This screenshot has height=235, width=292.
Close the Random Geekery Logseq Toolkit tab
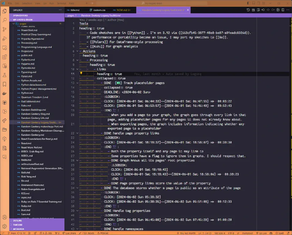tap(188, 10)
